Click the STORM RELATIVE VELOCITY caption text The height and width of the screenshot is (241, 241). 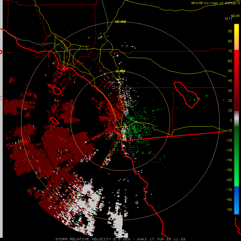click(83, 239)
